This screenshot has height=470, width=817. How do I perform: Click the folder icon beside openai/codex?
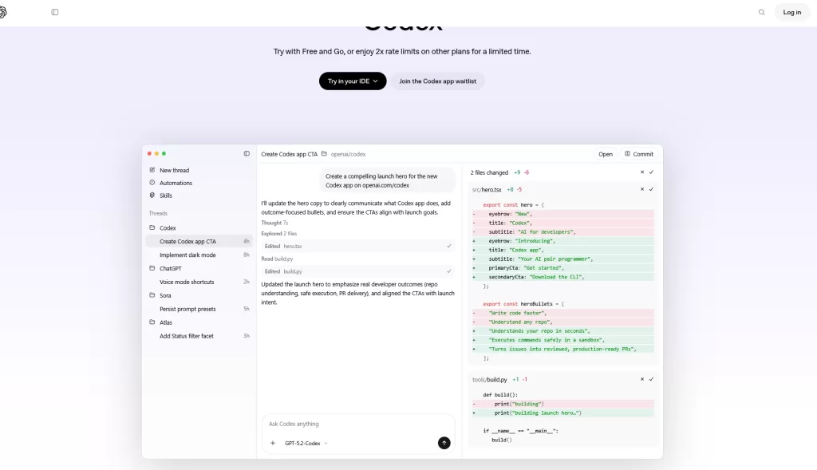(324, 154)
